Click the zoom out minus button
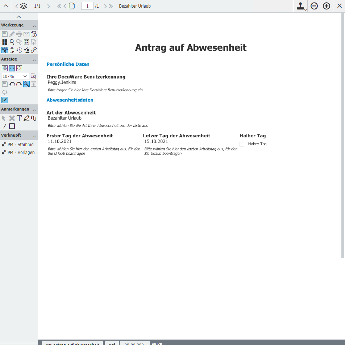Viewport: 345px width, 345px height. click(x=314, y=6)
